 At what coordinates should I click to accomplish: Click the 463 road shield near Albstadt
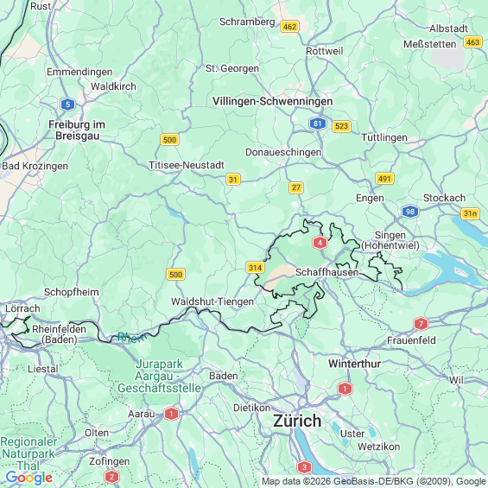pyautogui.click(x=472, y=41)
